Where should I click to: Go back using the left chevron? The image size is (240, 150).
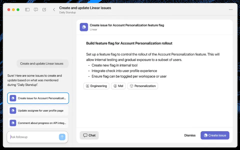(x=54, y=10)
